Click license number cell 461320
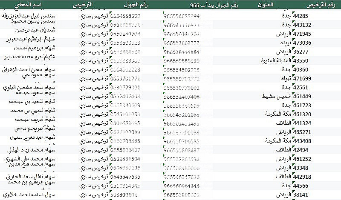This screenshot has height=200, width=341. pos(302,114)
